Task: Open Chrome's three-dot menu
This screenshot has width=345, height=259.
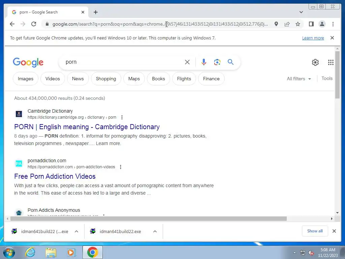Action: tap(333, 24)
